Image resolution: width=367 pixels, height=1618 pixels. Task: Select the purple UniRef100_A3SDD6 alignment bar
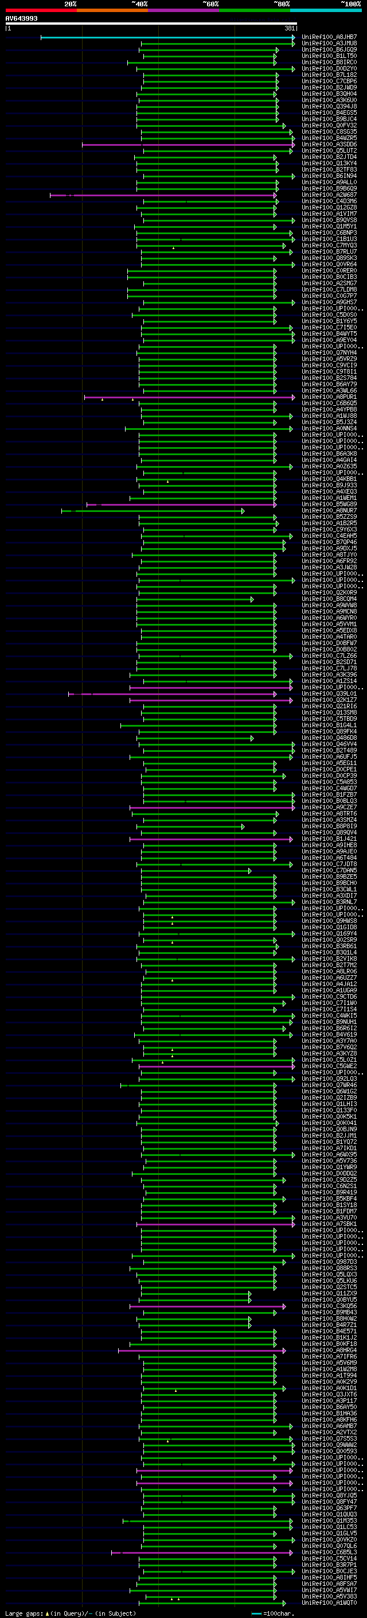tap(188, 145)
